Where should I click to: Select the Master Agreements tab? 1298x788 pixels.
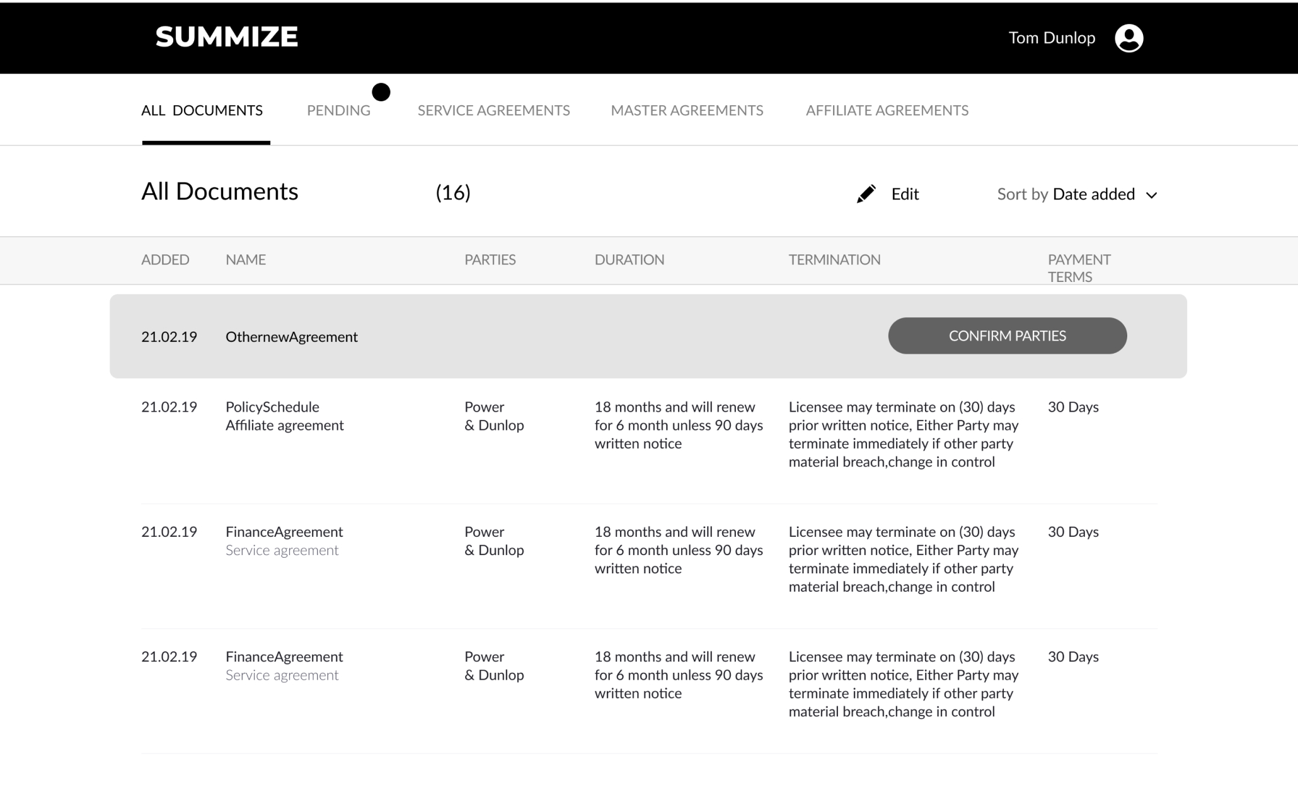click(687, 111)
